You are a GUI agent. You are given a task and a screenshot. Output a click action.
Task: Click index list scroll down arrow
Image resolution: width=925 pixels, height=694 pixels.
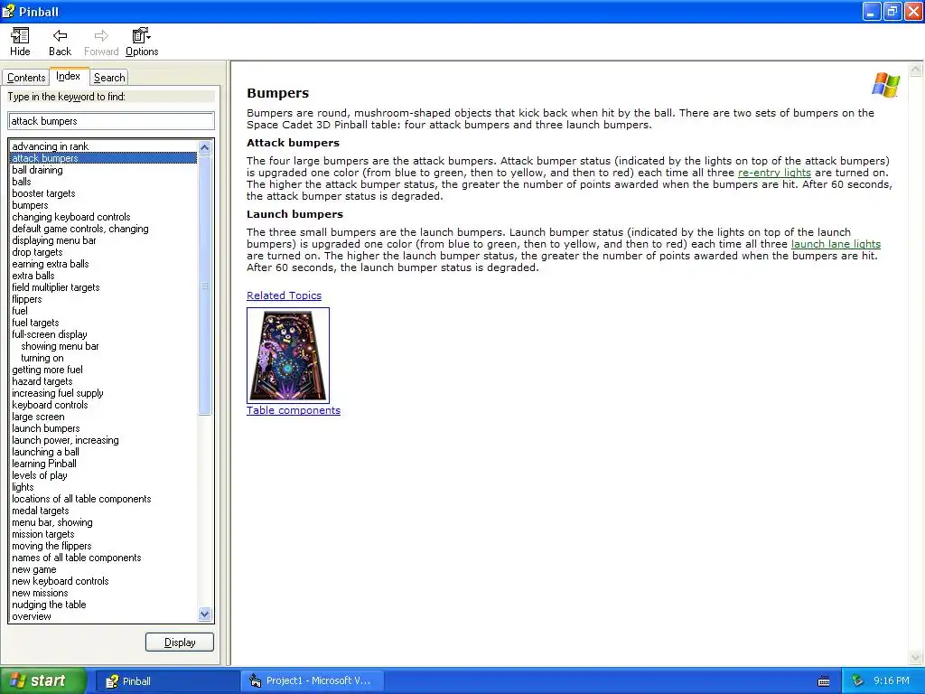click(x=205, y=614)
